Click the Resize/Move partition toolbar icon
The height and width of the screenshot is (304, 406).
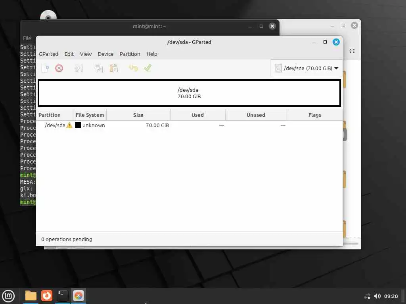coord(78,68)
